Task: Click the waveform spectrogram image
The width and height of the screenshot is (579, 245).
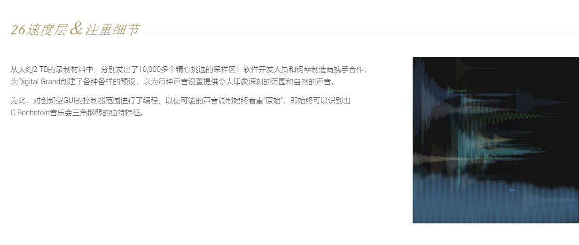Action: (495, 140)
